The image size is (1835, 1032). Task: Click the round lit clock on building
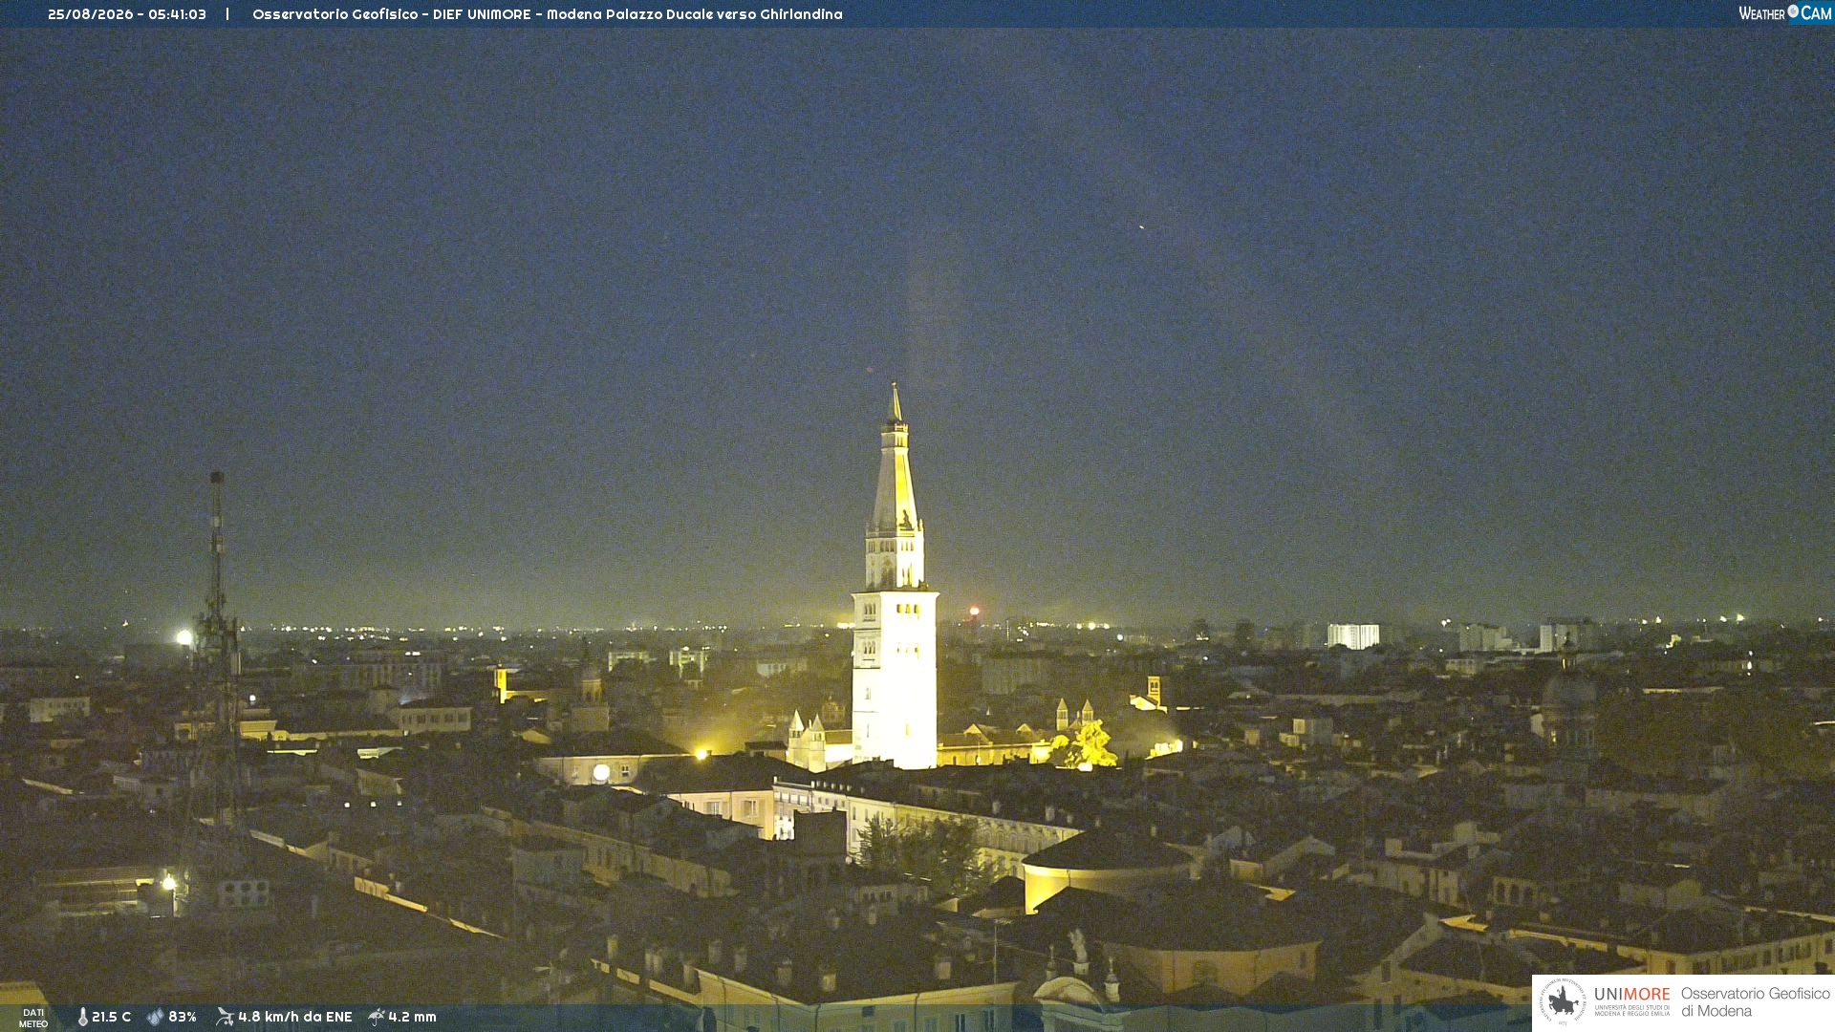click(x=601, y=772)
